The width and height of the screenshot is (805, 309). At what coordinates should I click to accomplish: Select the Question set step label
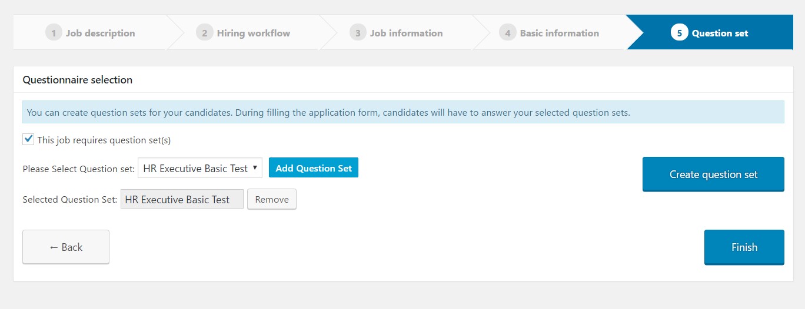coord(720,33)
